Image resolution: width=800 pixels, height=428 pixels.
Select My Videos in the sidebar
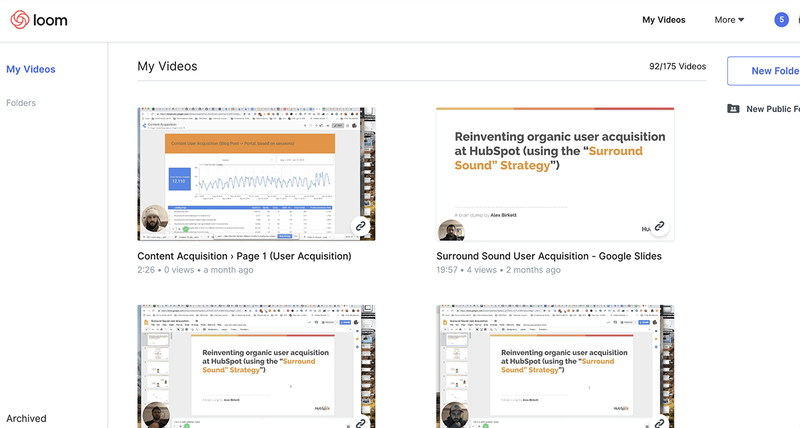[31, 69]
